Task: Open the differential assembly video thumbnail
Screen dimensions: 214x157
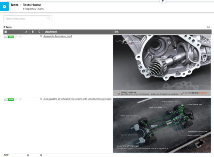Action: click(x=162, y=65)
